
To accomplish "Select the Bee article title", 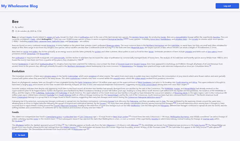I will pos(15,22).
